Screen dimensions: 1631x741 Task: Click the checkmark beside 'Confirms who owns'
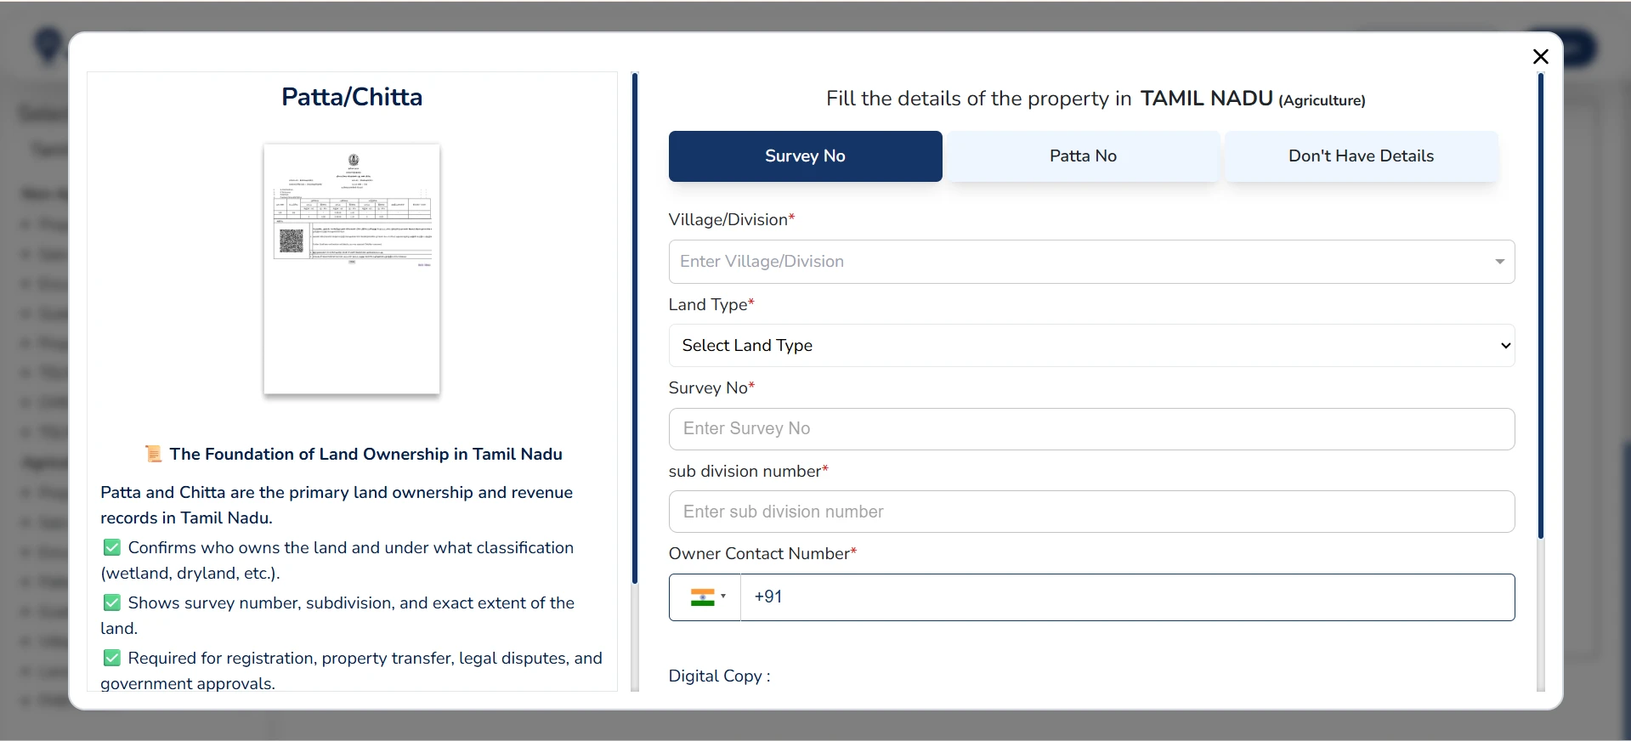[x=111, y=548]
